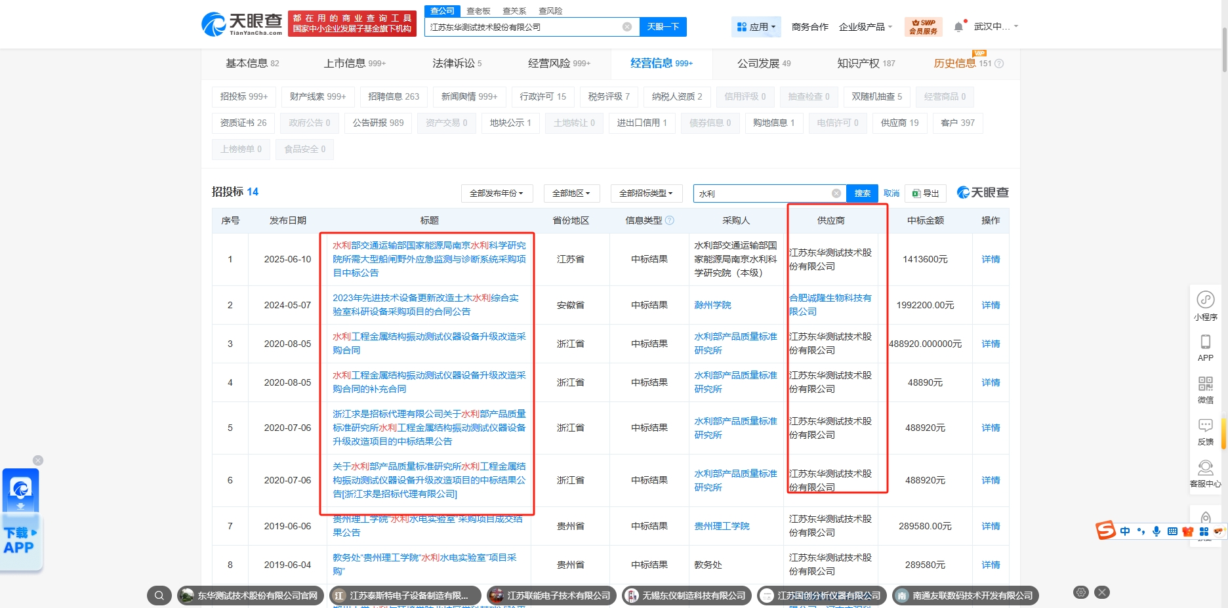Select 招投标 999+ sub-category
Image resolution: width=1228 pixels, height=608 pixels.
[244, 96]
